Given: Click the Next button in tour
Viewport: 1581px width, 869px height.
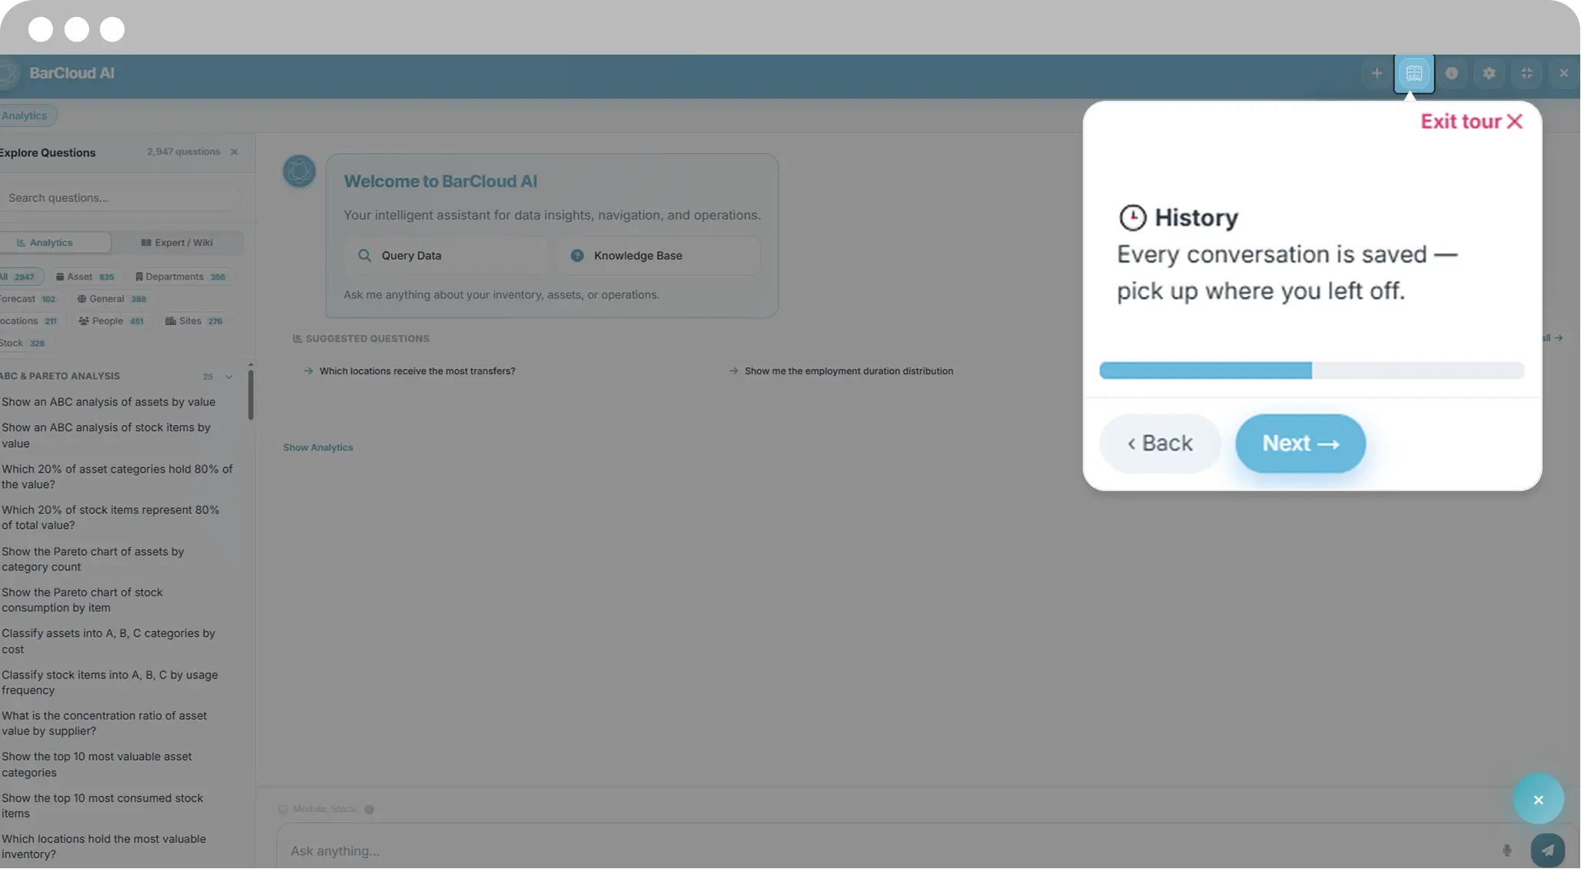Looking at the screenshot, I should (x=1300, y=444).
